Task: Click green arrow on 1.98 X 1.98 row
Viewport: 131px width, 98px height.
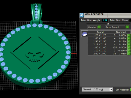Action: pos(129,41)
